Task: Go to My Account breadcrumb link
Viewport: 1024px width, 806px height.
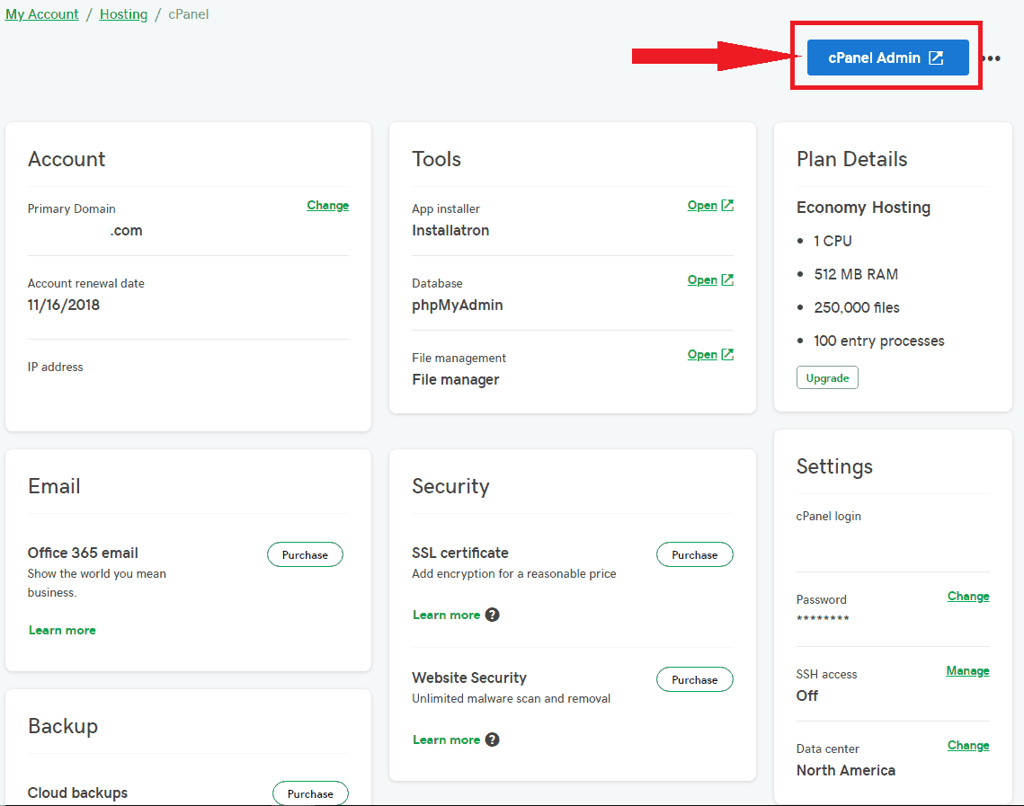Action: (x=41, y=14)
